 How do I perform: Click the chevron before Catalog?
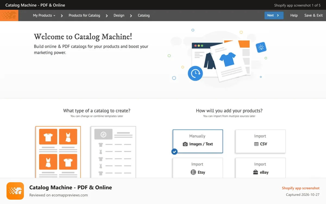[x=131, y=16]
